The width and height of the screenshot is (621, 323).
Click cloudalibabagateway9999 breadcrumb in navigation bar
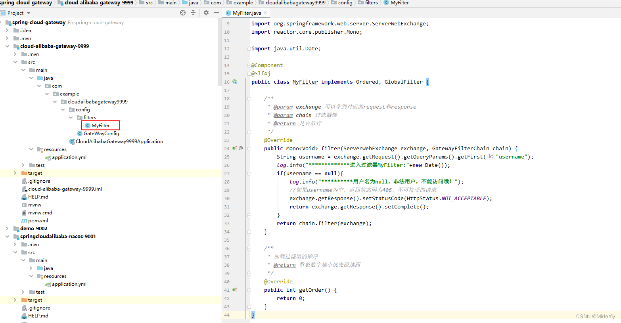tap(292, 3)
